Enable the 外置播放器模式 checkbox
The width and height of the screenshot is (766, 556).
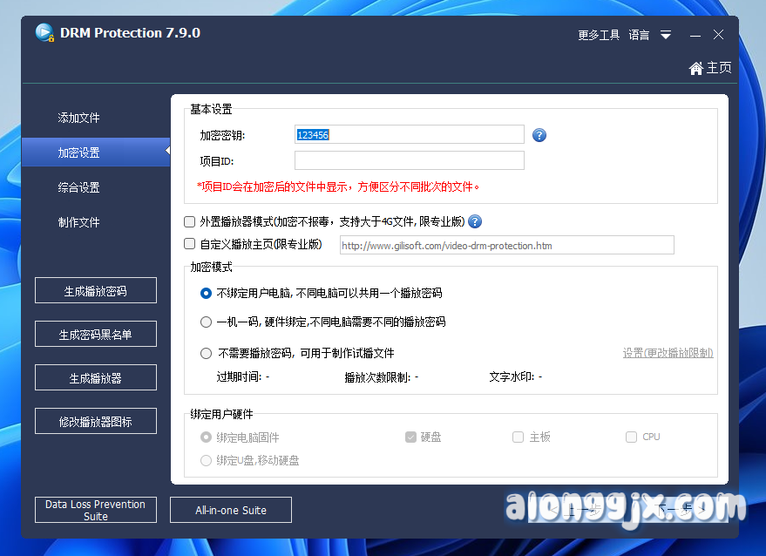coord(190,221)
